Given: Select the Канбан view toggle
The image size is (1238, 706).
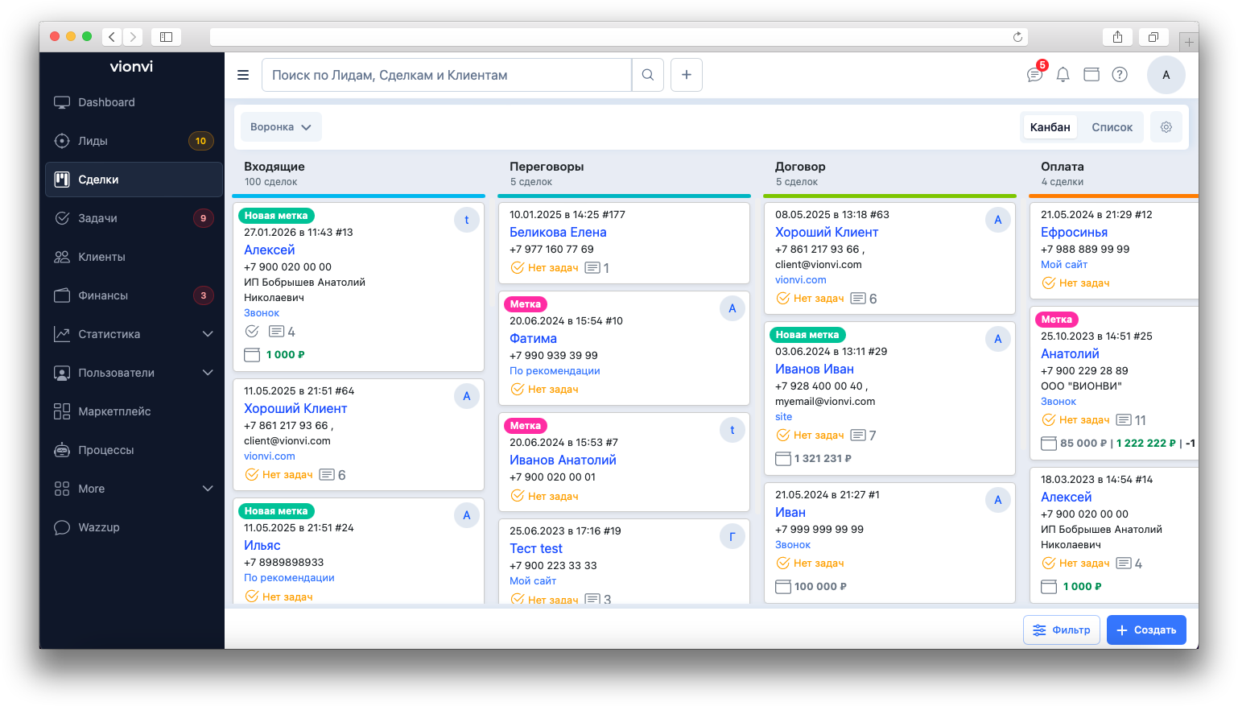Looking at the screenshot, I should [1050, 127].
